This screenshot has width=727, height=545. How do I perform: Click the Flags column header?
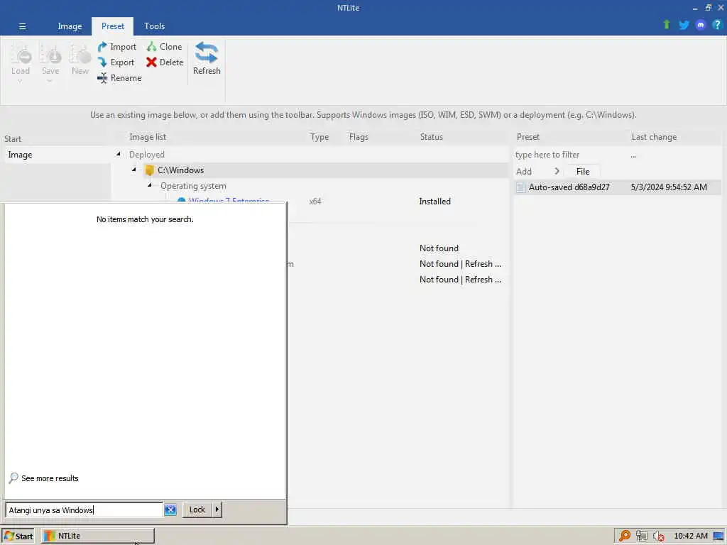pyautogui.click(x=359, y=137)
